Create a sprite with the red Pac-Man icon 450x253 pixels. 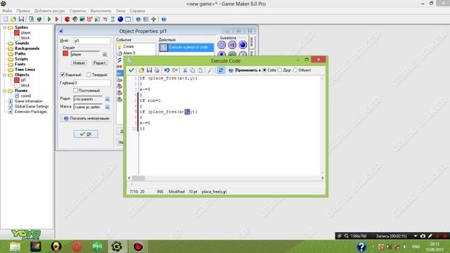(x=67, y=19)
